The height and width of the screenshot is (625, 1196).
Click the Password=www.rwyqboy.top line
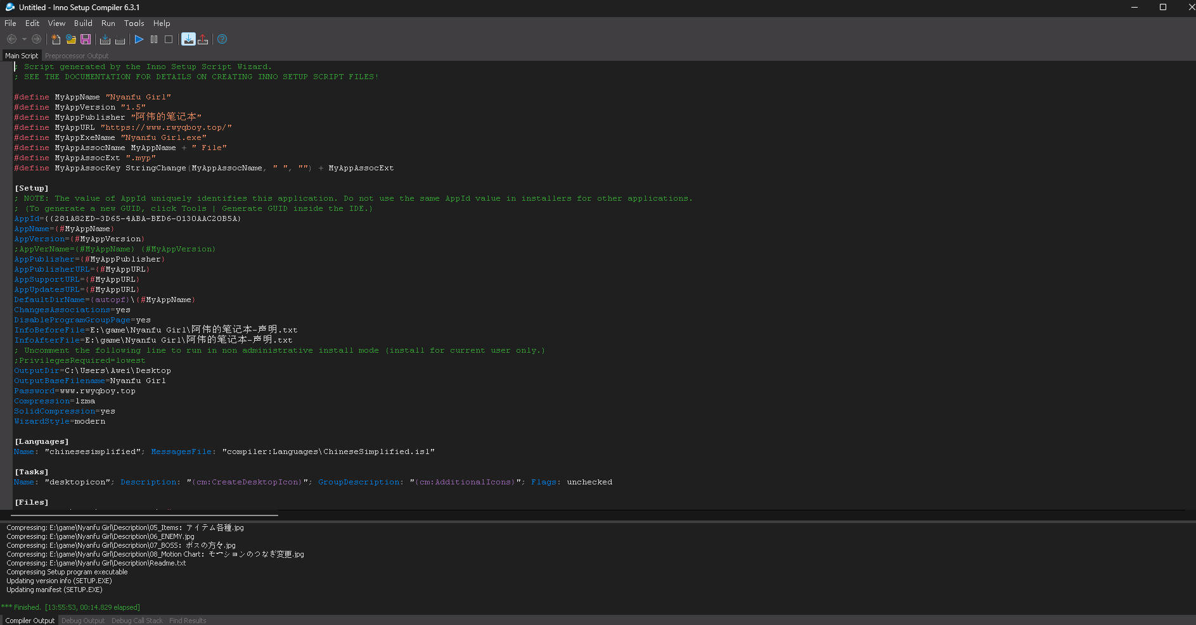pos(75,391)
